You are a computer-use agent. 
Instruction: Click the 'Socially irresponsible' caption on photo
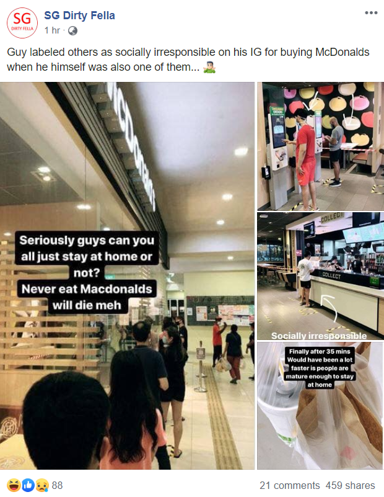pyautogui.click(x=319, y=336)
